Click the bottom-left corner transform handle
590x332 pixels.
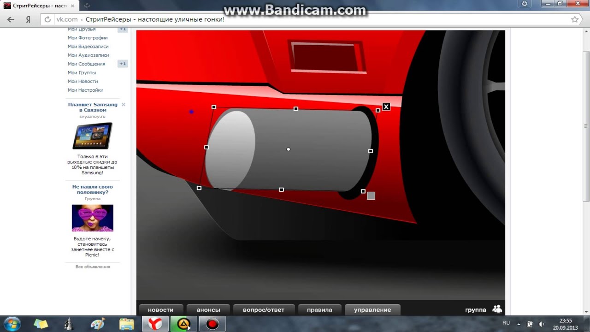coord(199,188)
